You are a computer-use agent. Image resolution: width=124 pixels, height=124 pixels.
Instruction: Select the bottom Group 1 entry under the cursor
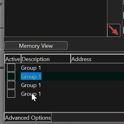(x=31, y=94)
